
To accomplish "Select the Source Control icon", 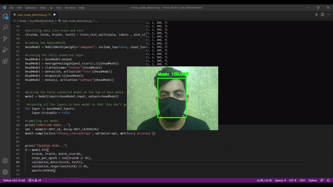I will click(x=5, y=38).
